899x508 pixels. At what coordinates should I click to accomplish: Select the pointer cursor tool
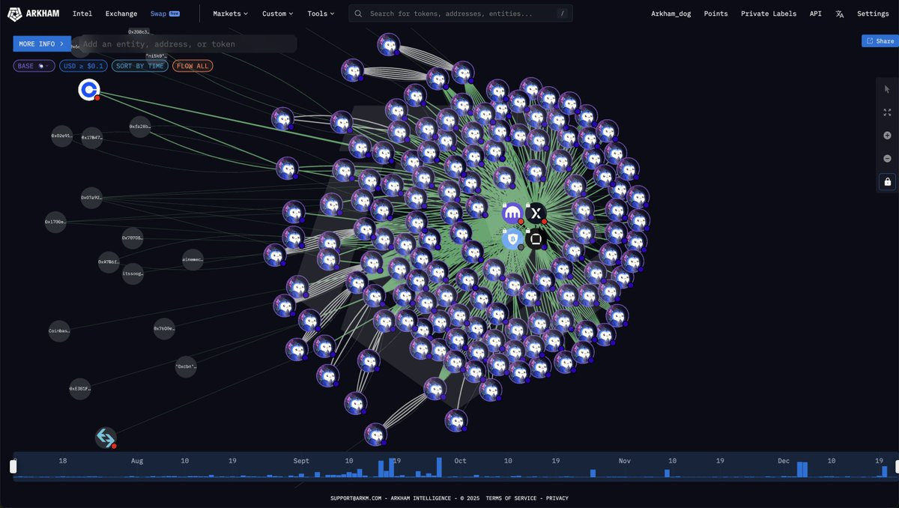[x=887, y=89]
